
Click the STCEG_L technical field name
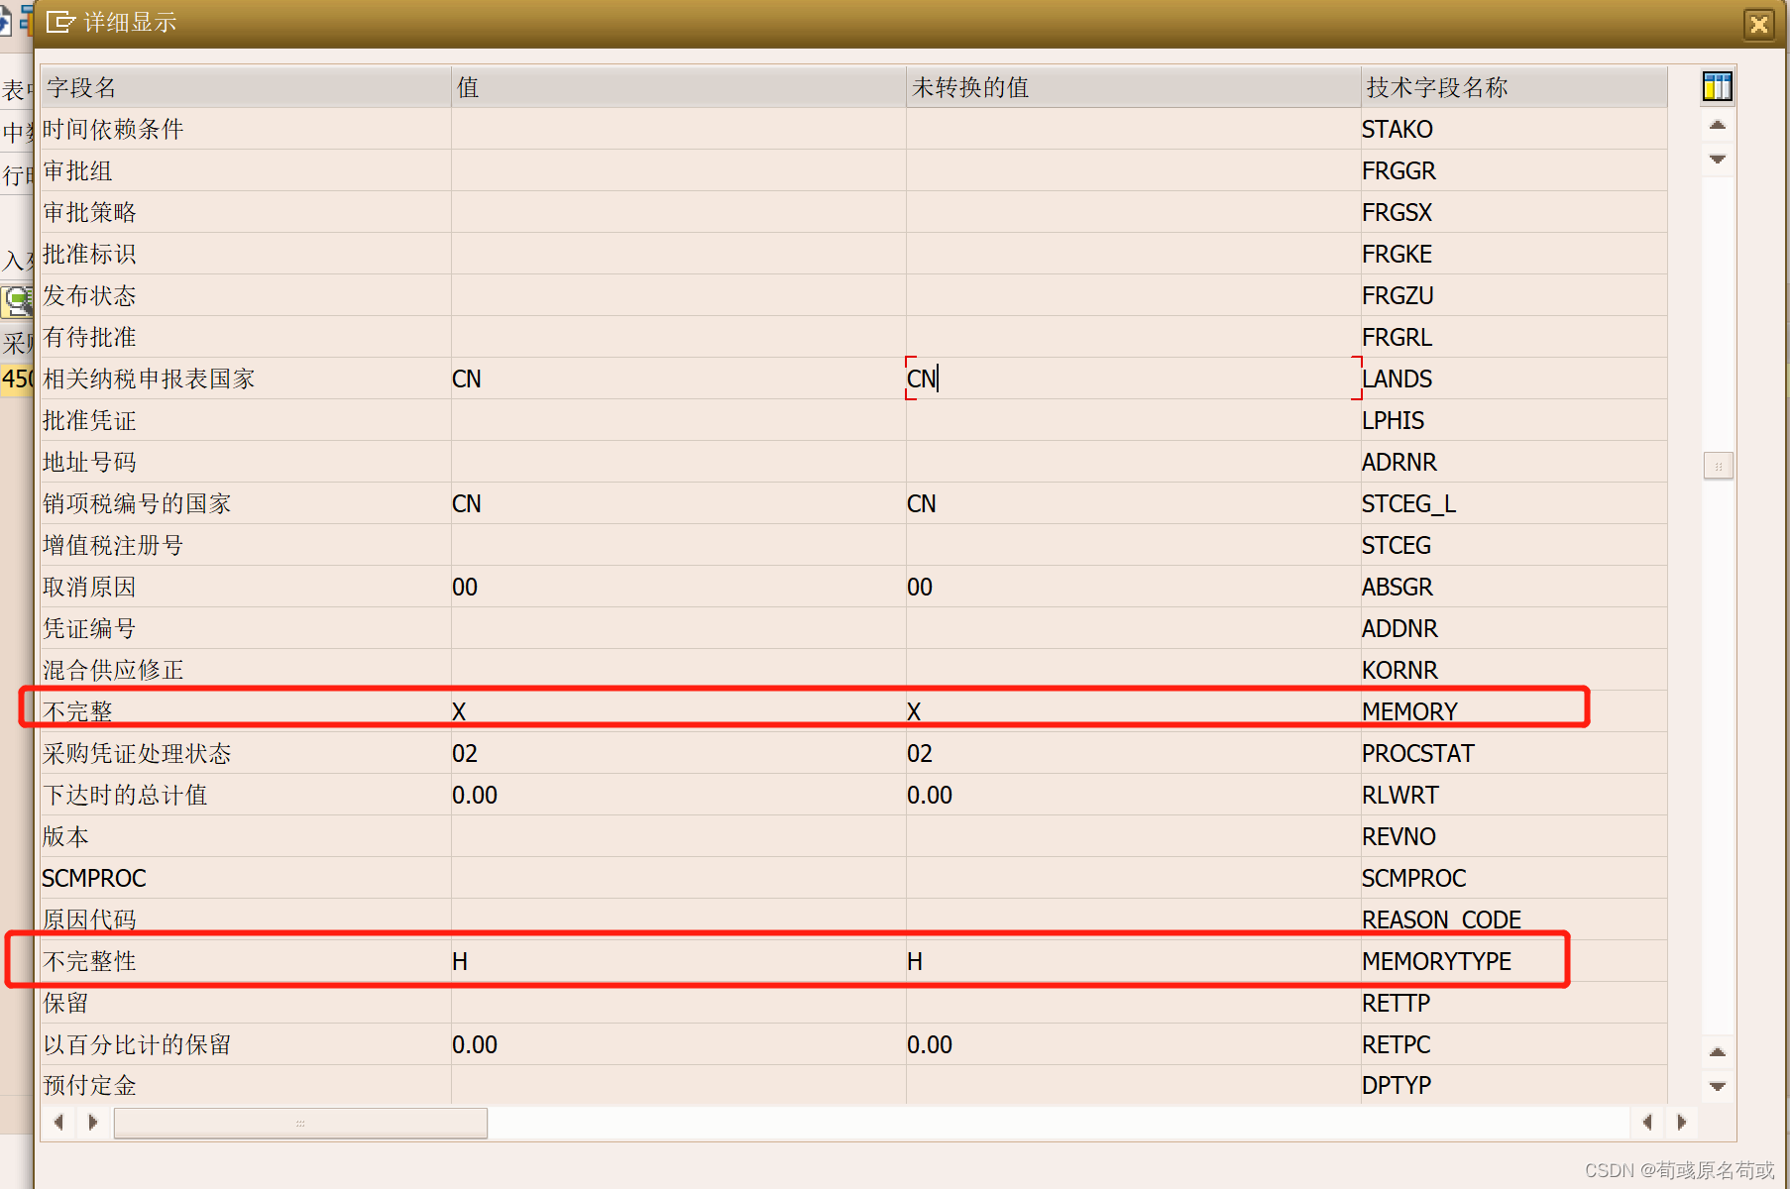[x=1408, y=503]
